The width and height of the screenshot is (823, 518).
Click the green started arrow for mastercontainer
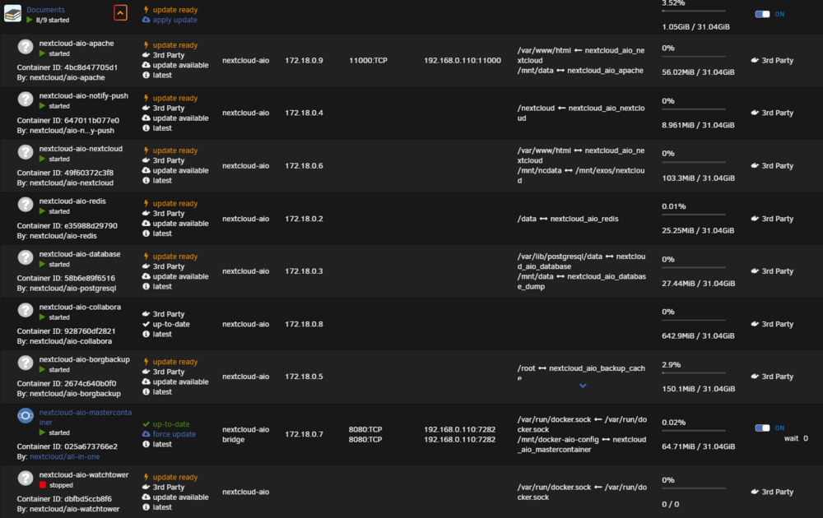pyautogui.click(x=43, y=432)
